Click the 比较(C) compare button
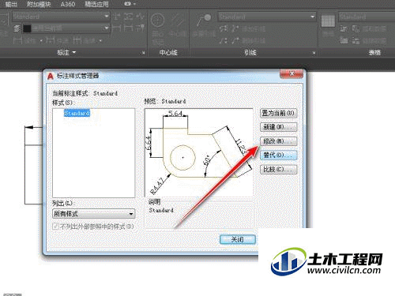This screenshot has width=395, height=296. point(278,169)
